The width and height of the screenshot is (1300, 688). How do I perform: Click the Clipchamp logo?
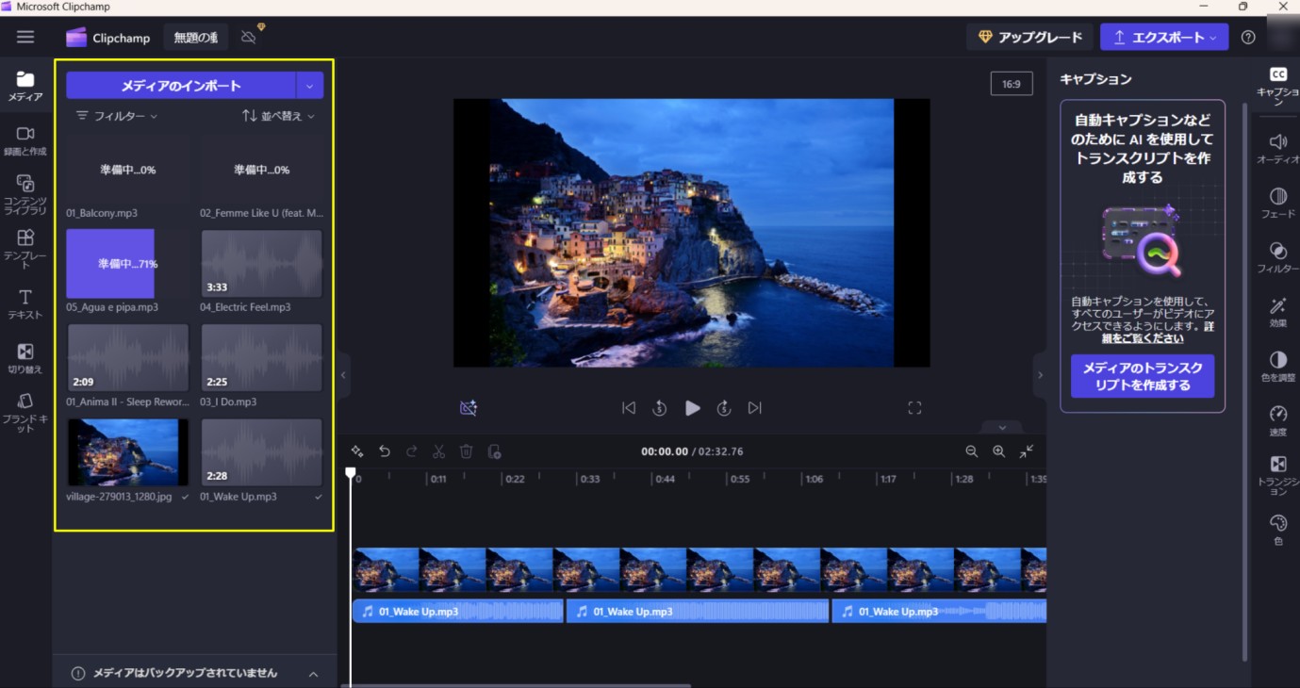(107, 38)
